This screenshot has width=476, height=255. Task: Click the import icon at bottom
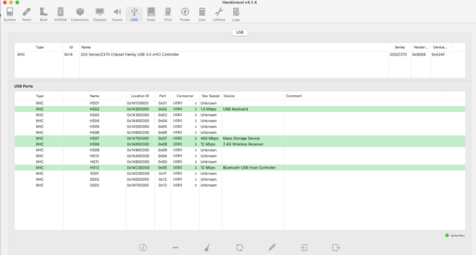coord(304,247)
